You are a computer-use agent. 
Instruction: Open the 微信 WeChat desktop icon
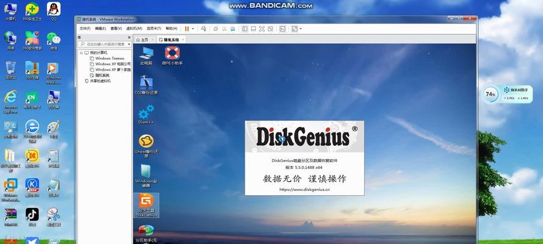pos(53,40)
